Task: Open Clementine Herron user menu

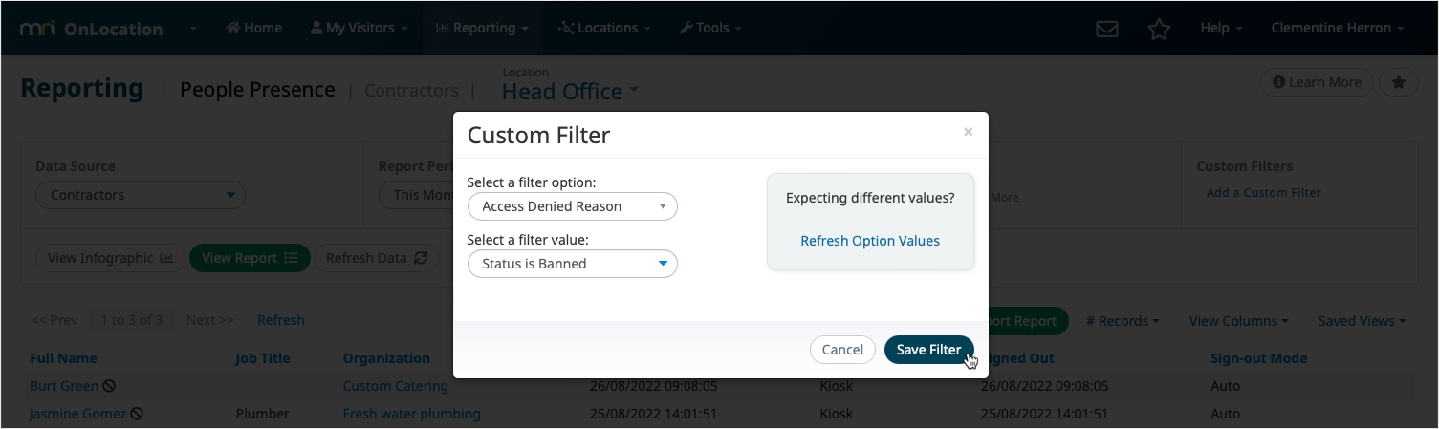Action: pyautogui.click(x=1337, y=28)
